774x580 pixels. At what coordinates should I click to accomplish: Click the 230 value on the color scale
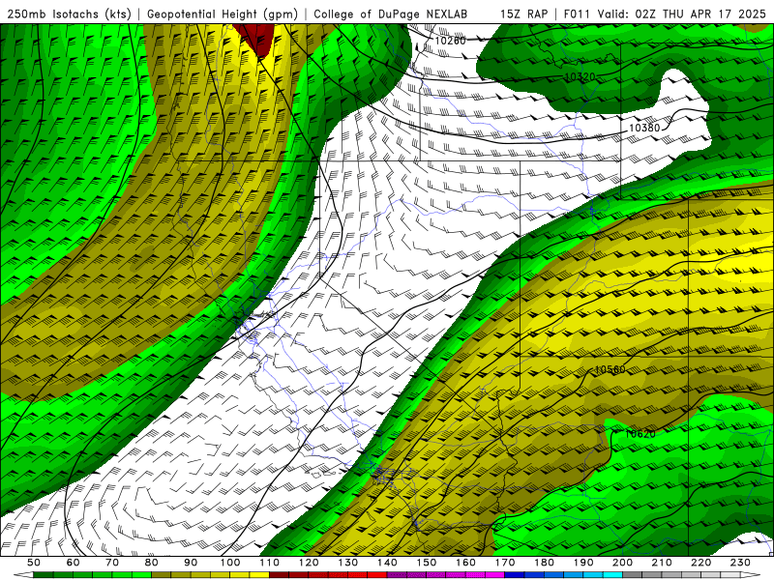click(x=740, y=563)
